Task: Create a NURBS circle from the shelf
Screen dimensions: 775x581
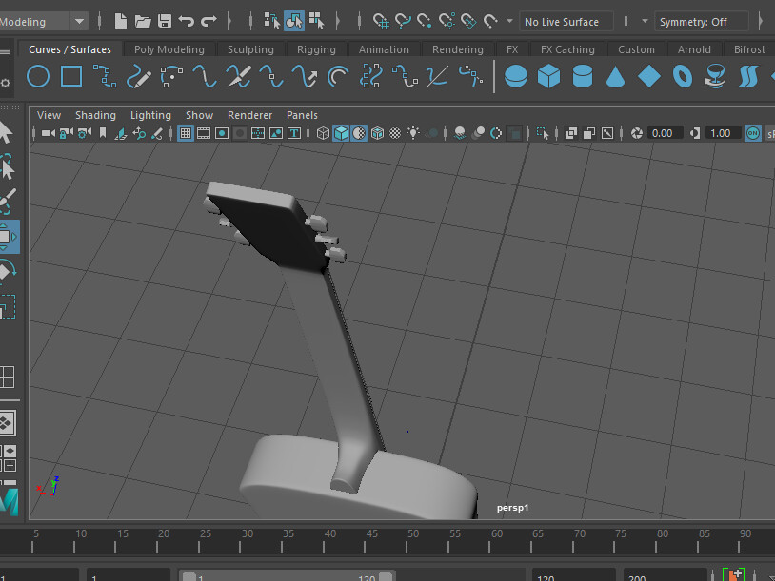Action: [x=38, y=77]
